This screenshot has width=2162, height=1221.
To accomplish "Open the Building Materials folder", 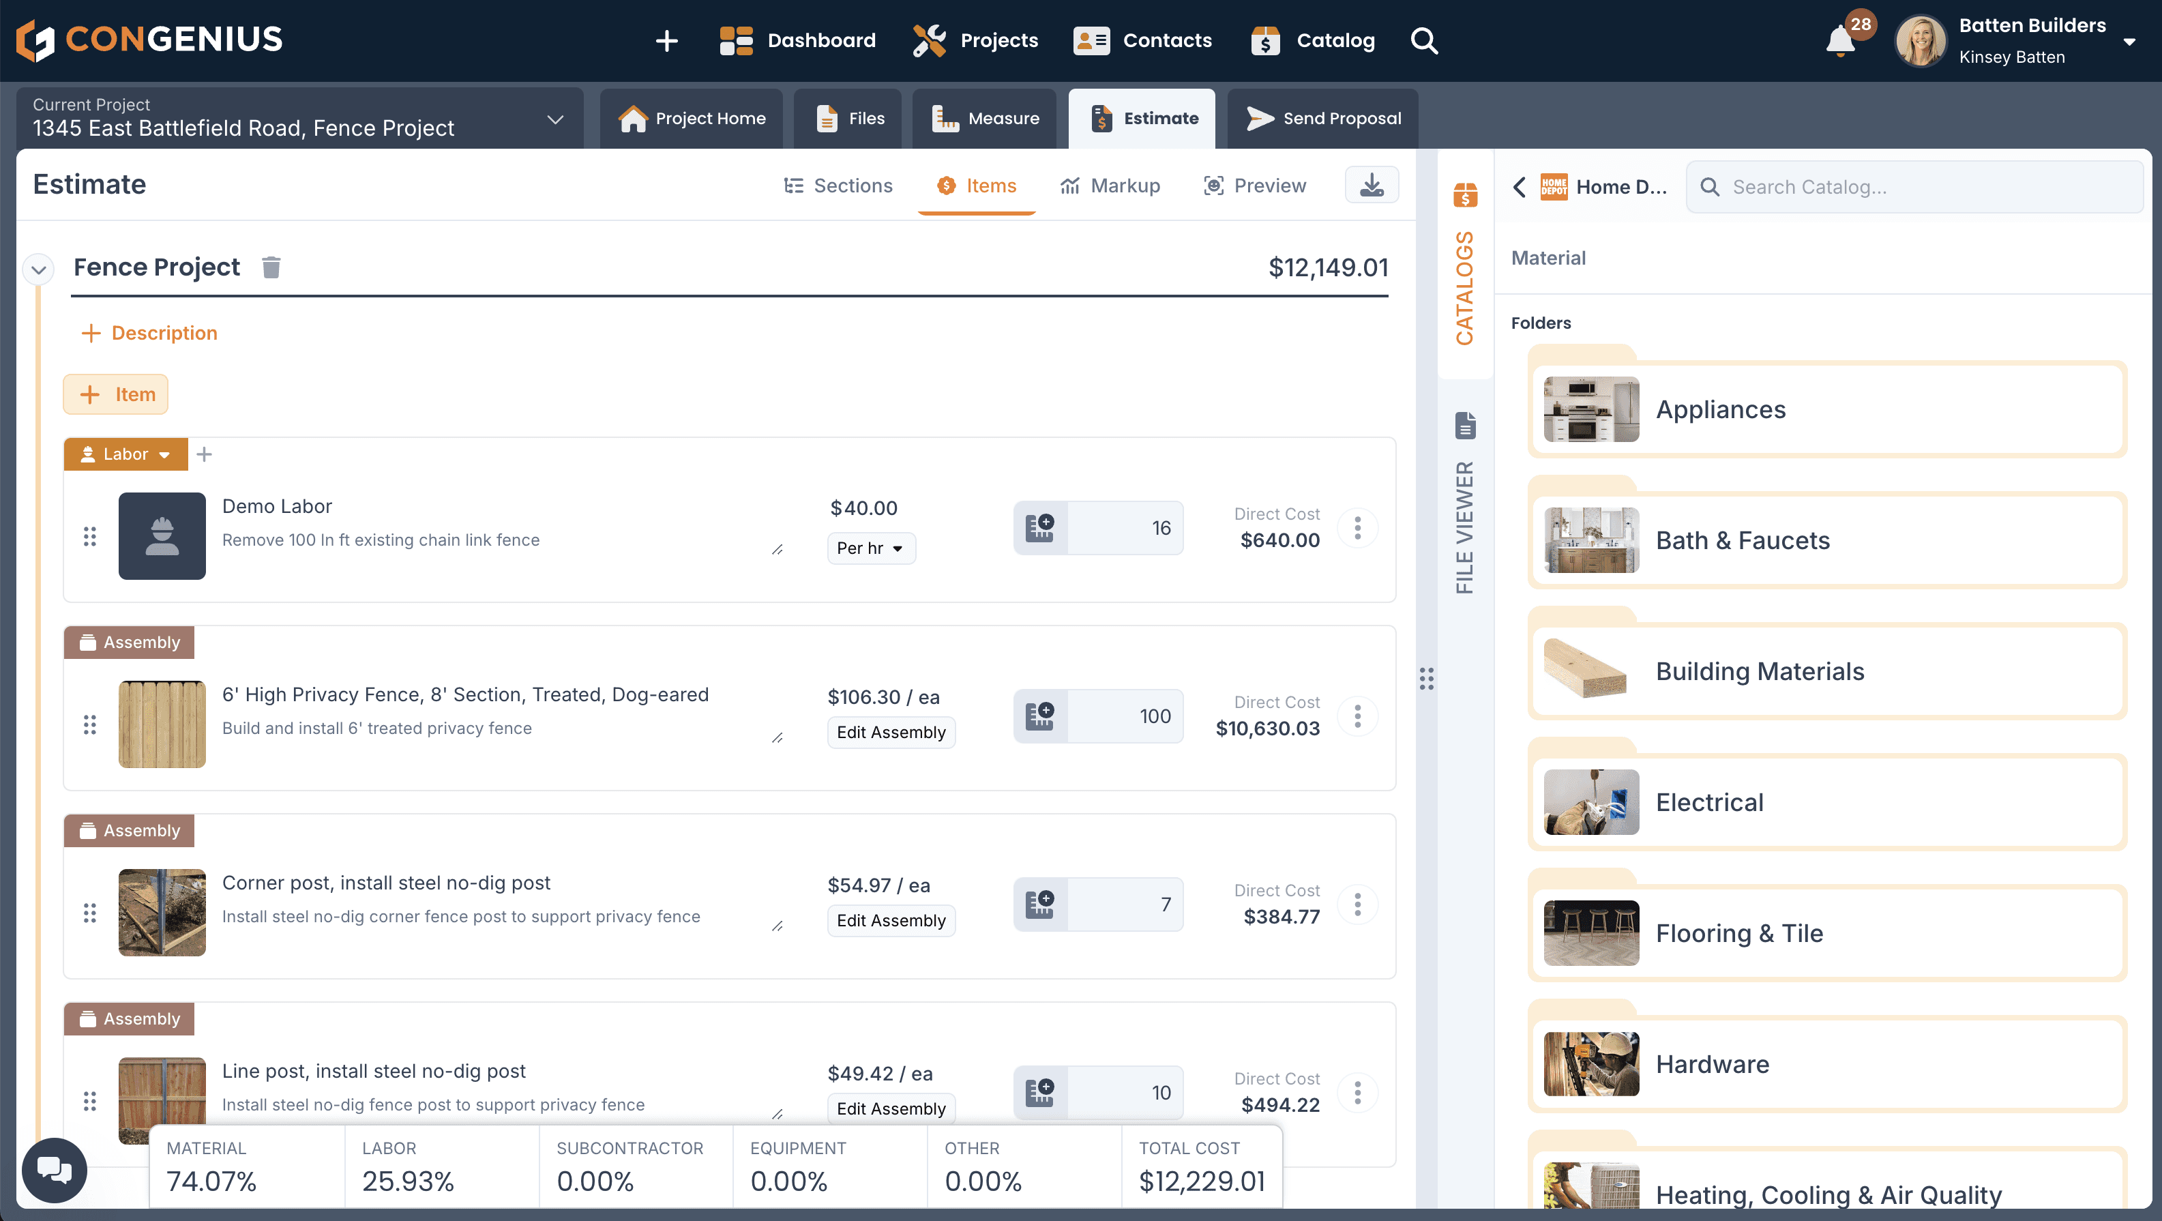I will (1827, 671).
